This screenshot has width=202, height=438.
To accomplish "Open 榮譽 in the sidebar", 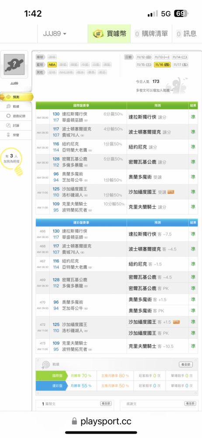I will click(x=14, y=135).
